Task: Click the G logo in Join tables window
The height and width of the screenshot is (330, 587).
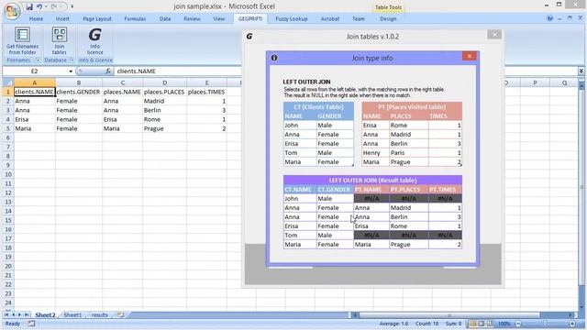Action: tap(249, 37)
